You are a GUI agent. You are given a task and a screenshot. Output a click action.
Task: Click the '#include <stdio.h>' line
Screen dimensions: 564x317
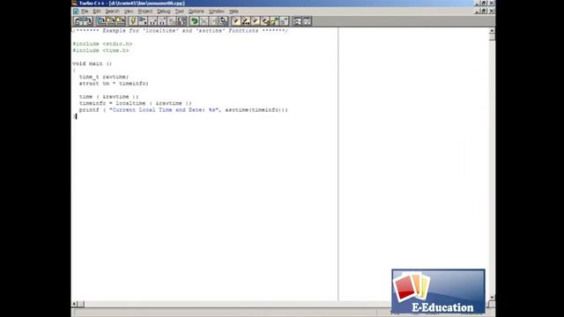[x=102, y=44]
